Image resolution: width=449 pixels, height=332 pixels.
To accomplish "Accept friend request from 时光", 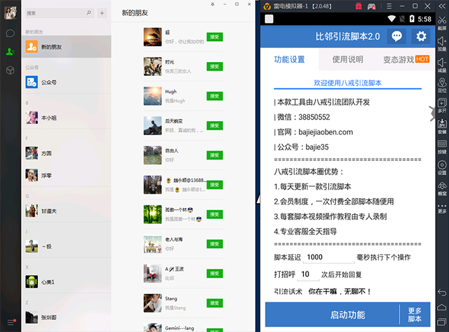I will (x=215, y=66).
